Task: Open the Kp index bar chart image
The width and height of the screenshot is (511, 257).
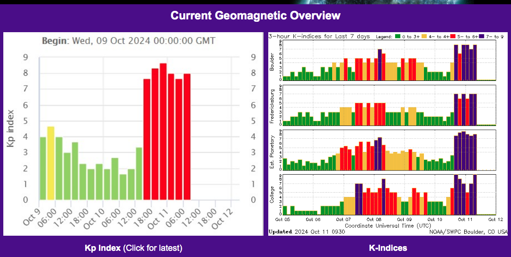Action: (133, 134)
